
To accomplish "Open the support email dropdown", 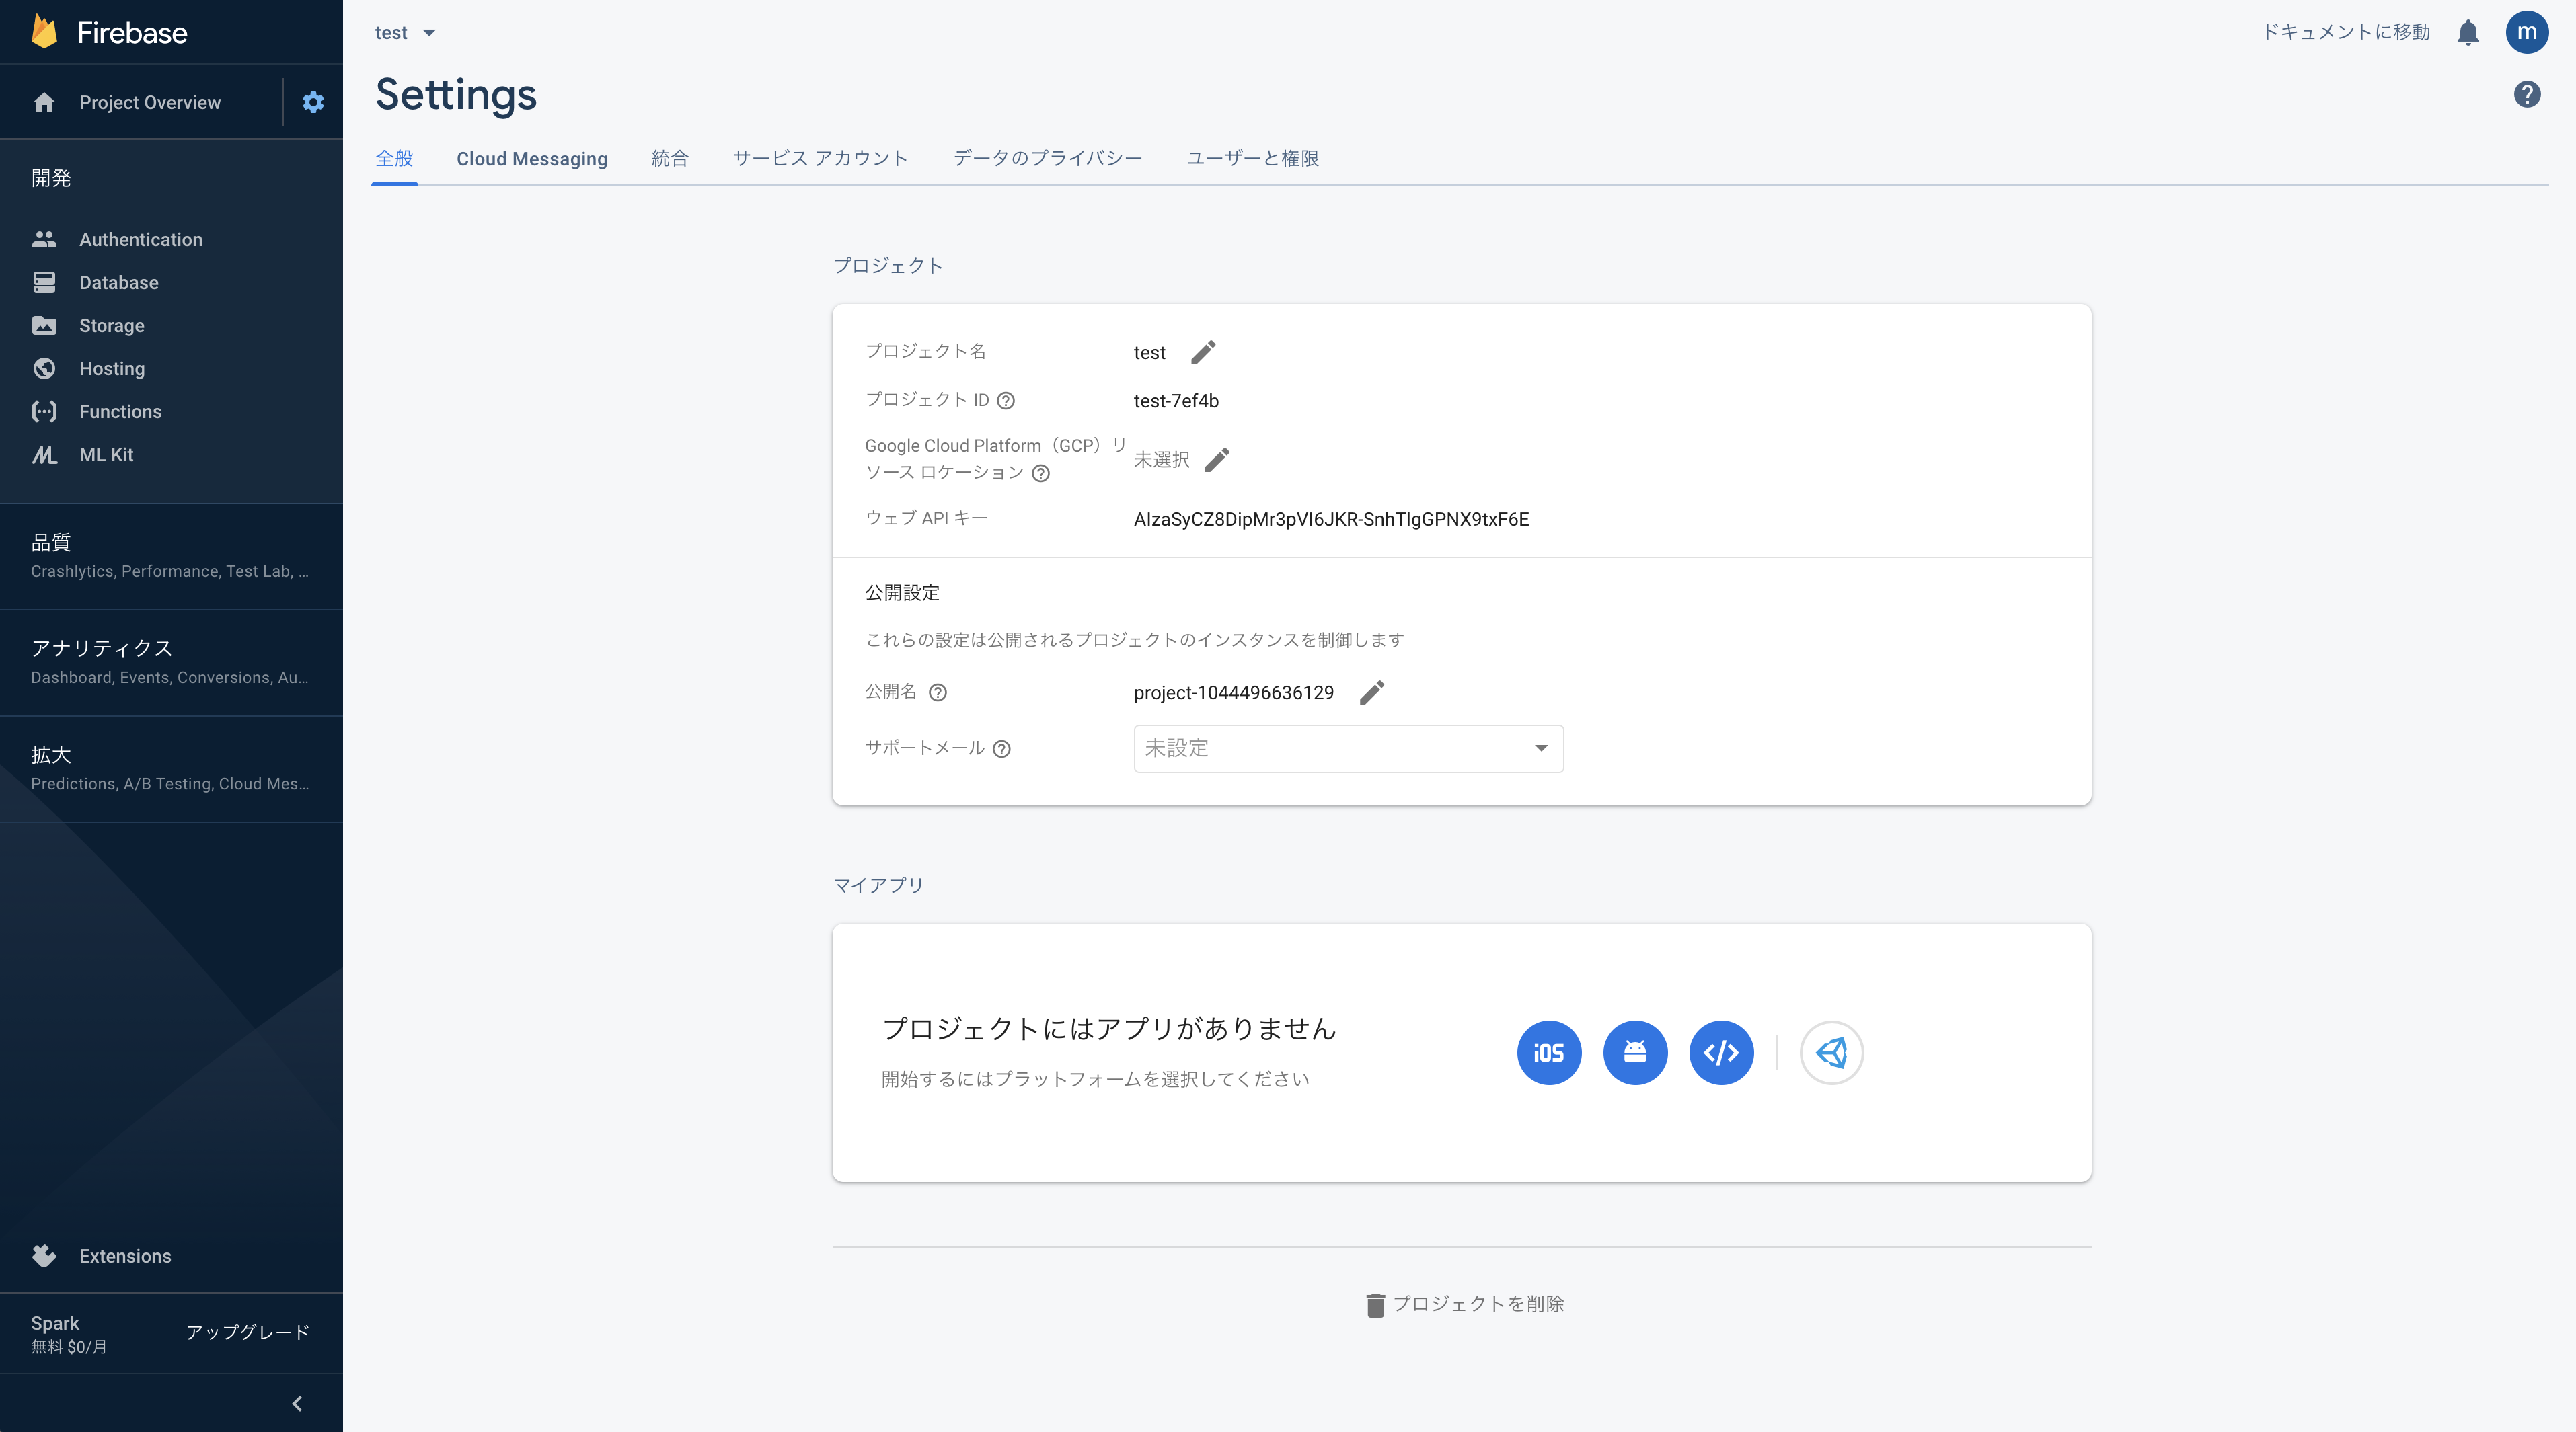I will [1348, 748].
